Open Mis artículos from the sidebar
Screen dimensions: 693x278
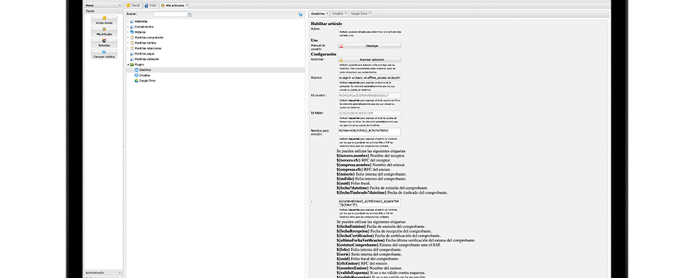tap(104, 32)
